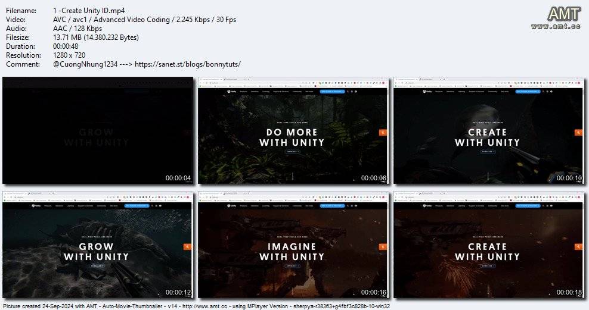The height and width of the screenshot is (310, 589).
Task: Click the sanet.st blogs URL in the Comment line
Action: pyautogui.click(x=187, y=64)
